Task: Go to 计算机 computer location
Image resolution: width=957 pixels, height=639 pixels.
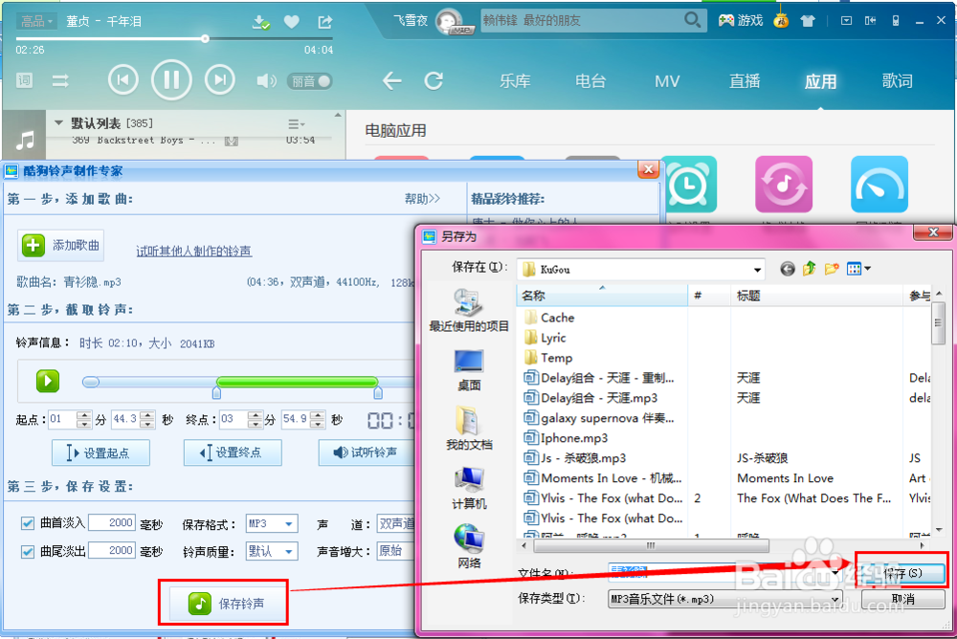Action: (469, 488)
